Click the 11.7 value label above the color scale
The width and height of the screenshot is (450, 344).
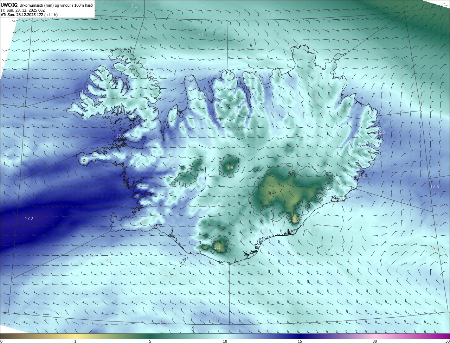point(218,319)
